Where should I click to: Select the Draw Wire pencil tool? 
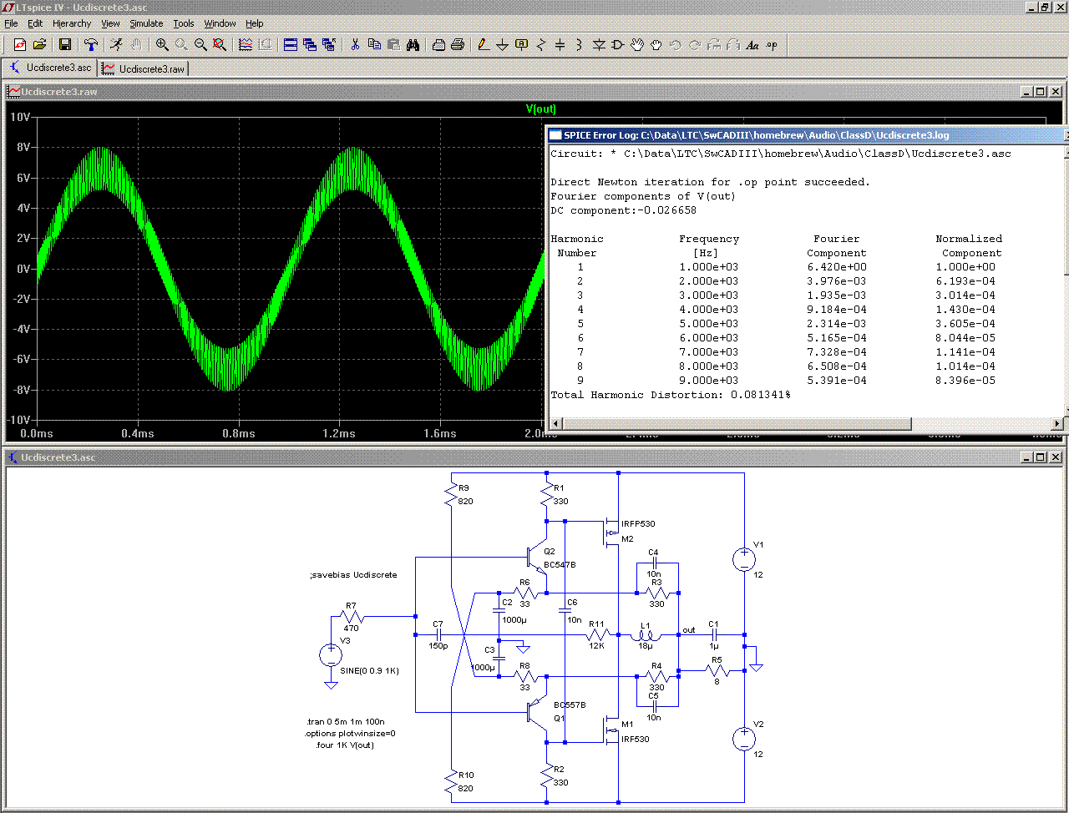[484, 45]
